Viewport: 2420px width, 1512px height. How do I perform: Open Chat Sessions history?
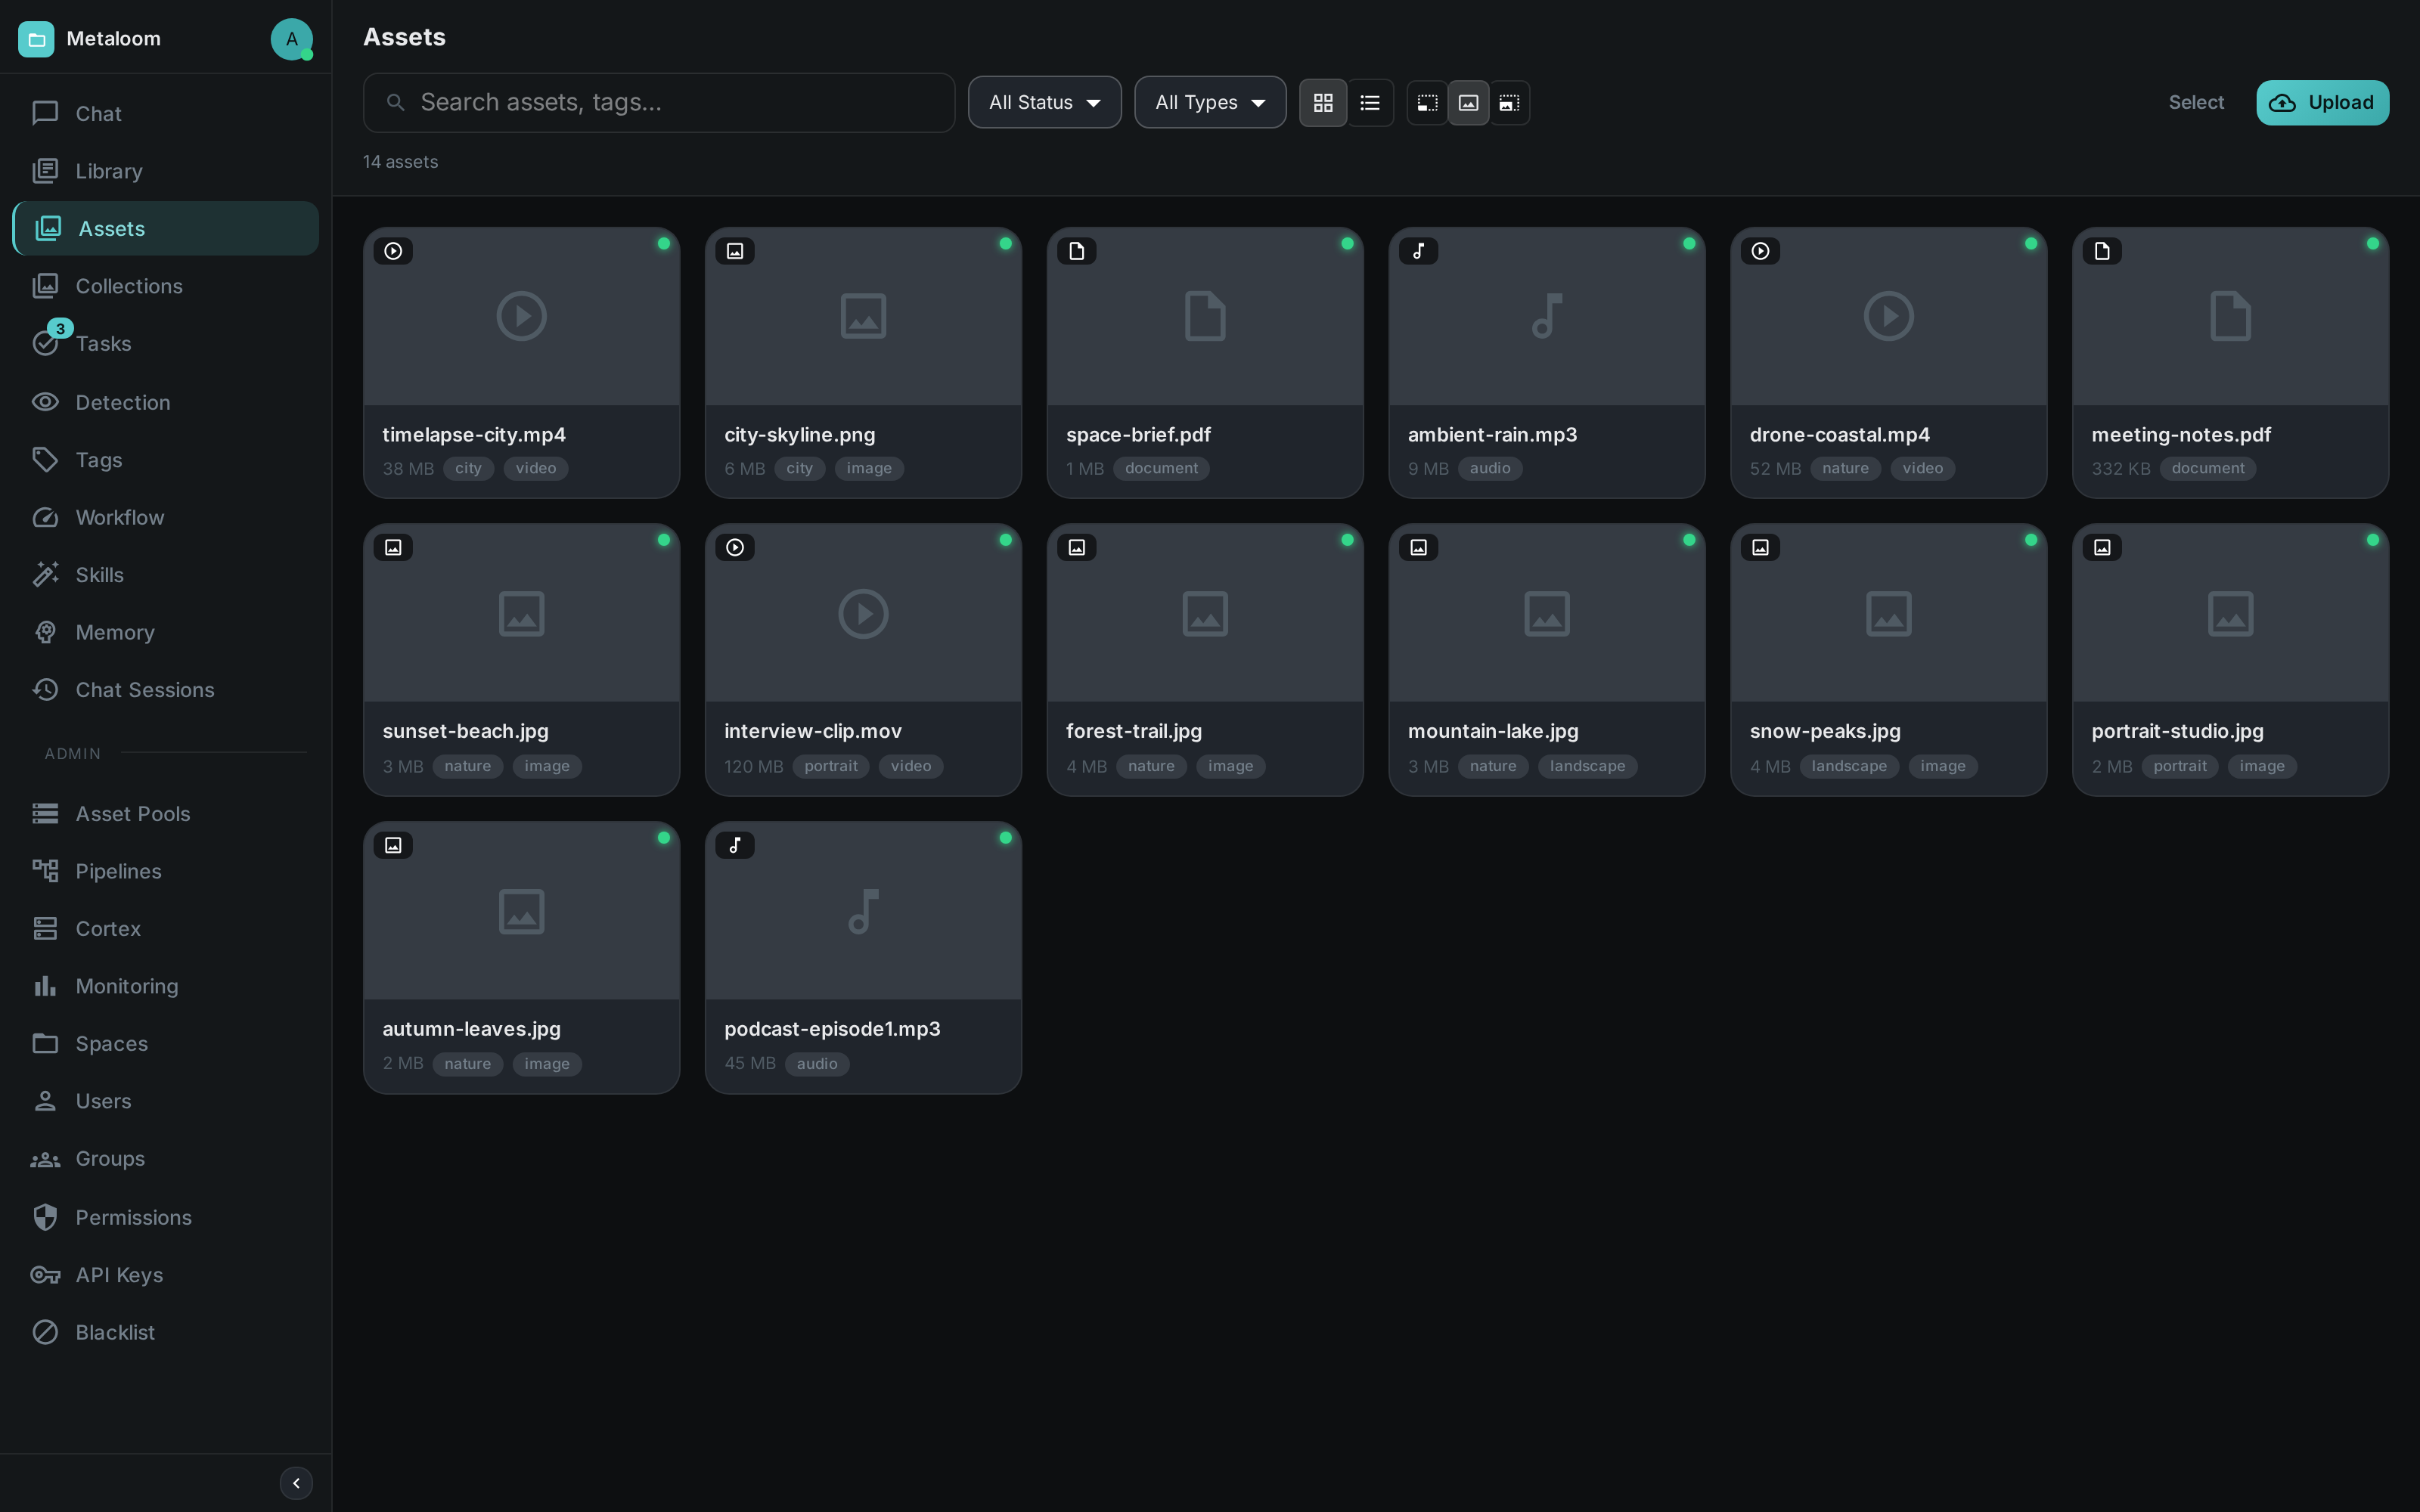(165, 689)
